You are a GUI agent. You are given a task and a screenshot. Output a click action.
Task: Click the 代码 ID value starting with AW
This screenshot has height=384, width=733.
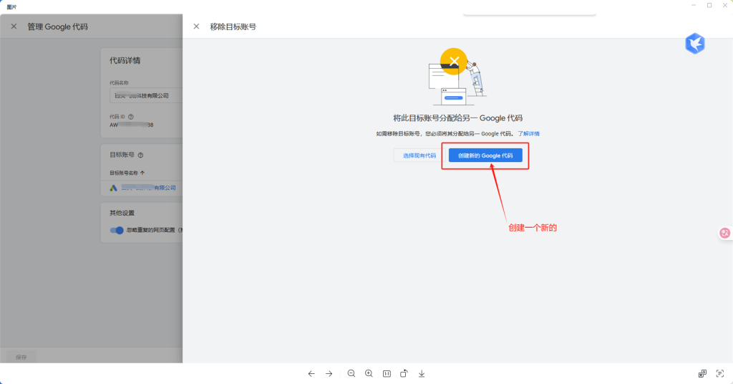[x=132, y=125]
